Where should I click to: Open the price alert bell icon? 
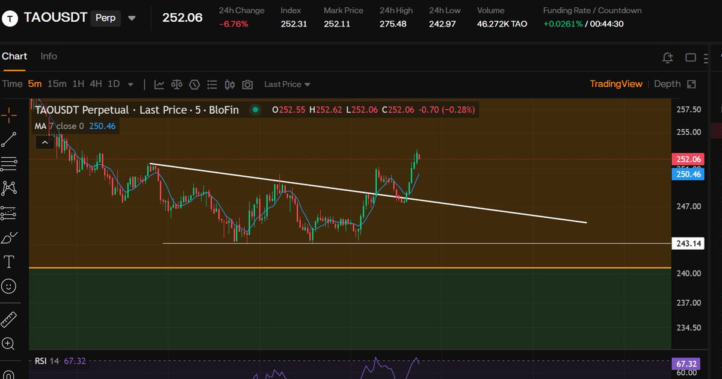[667, 58]
